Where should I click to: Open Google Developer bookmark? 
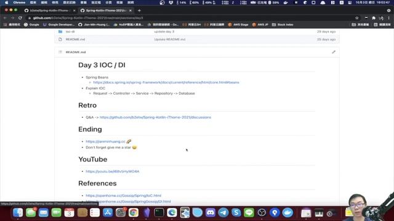point(58,25)
